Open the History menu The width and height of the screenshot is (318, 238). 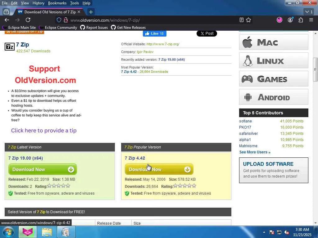point(38,3)
